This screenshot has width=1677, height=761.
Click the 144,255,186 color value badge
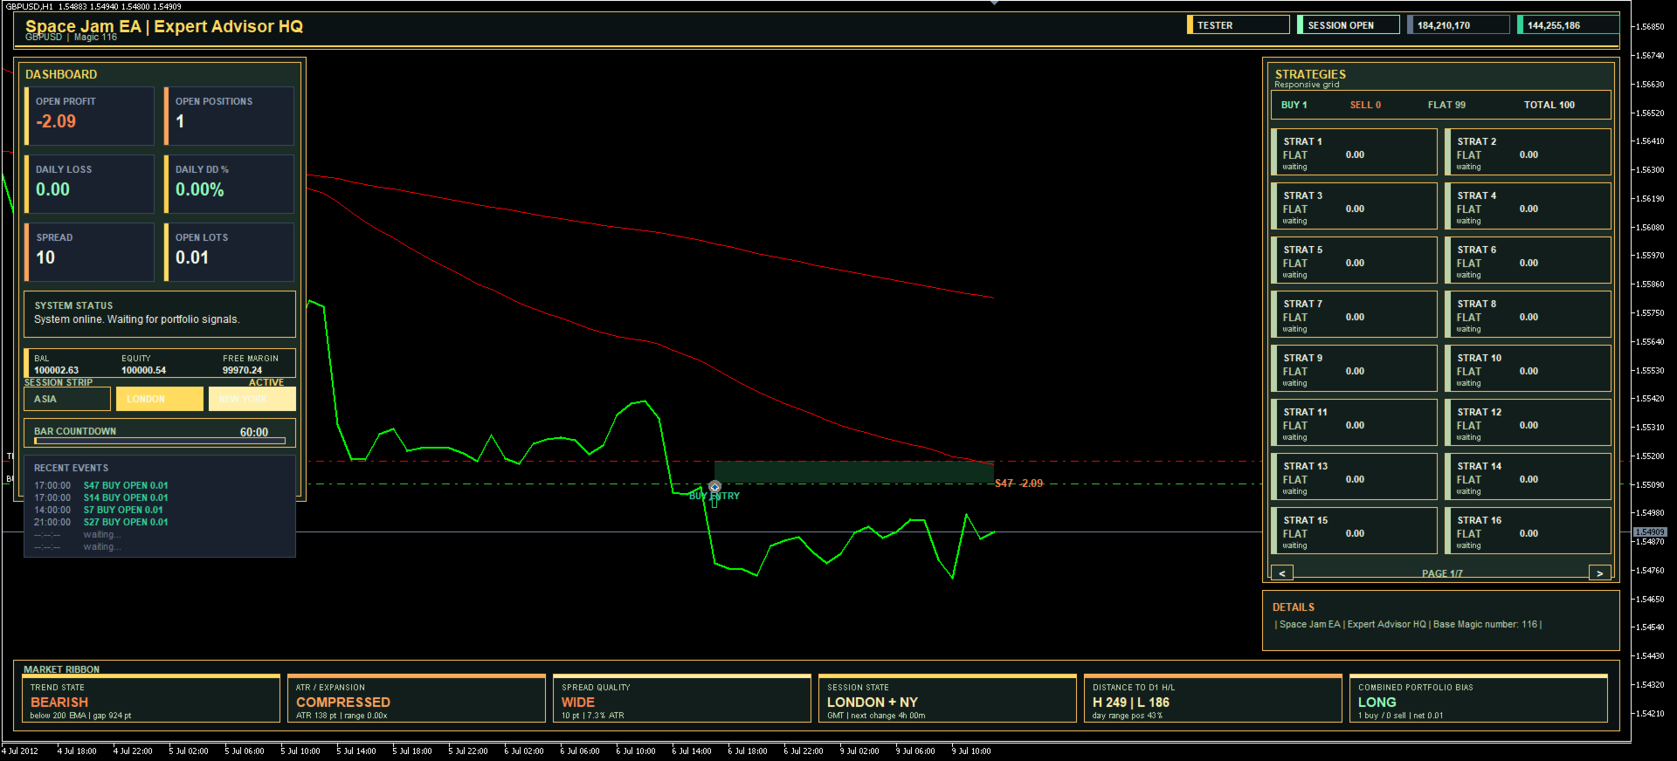(1569, 25)
